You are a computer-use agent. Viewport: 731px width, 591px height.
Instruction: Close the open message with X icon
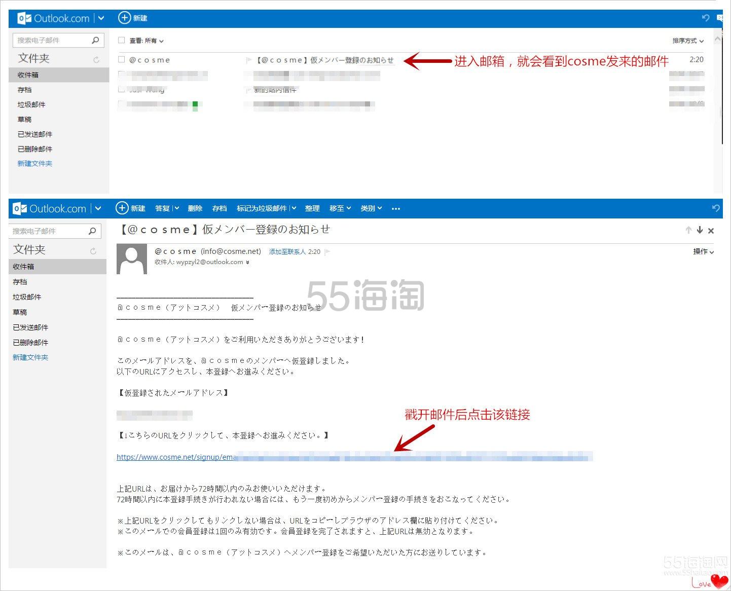click(711, 231)
